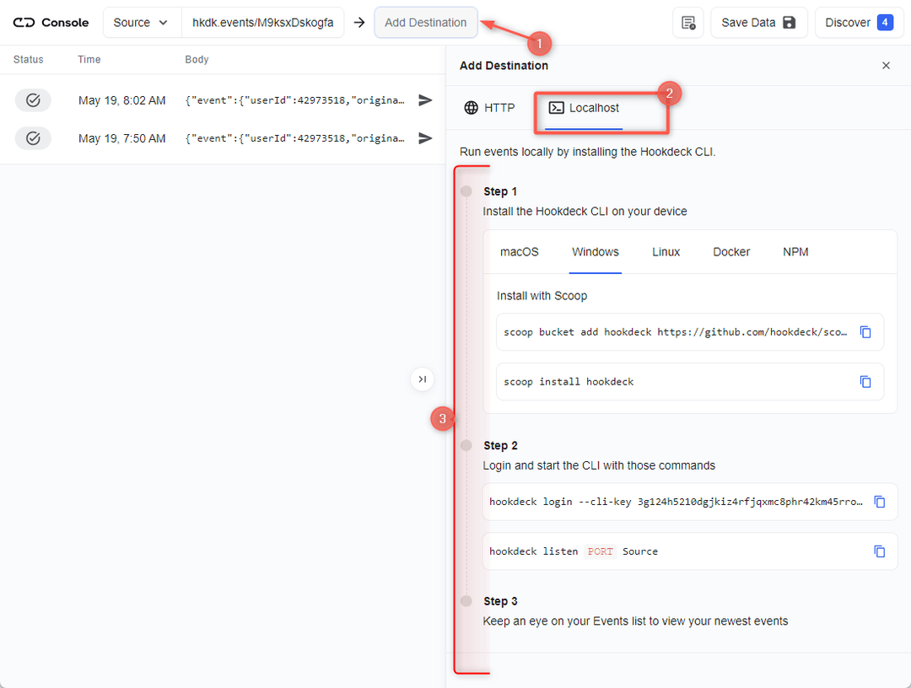Open Discover with 4 notifications
The width and height of the screenshot is (911, 688).
858,22
